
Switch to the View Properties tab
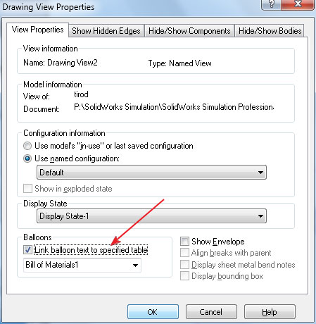pyautogui.click(x=38, y=30)
